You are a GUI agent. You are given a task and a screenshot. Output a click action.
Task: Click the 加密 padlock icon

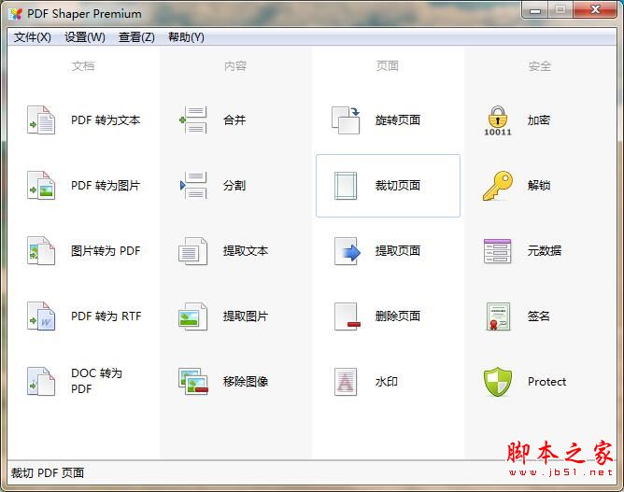[x=498, y=121]
